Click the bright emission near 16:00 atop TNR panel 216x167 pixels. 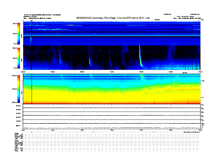pos(141,76)
